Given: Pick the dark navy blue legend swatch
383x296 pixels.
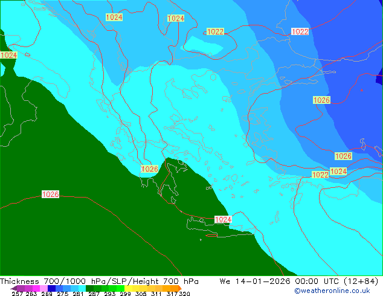Looking at the screenshot, I should [51, 288].
